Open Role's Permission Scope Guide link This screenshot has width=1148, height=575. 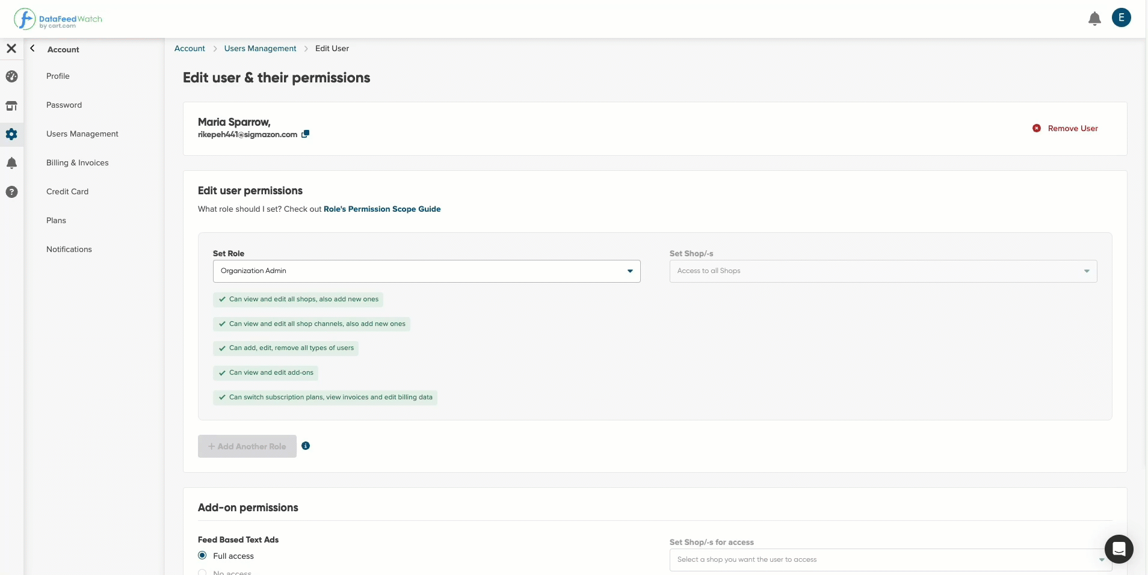click(382, 209)
